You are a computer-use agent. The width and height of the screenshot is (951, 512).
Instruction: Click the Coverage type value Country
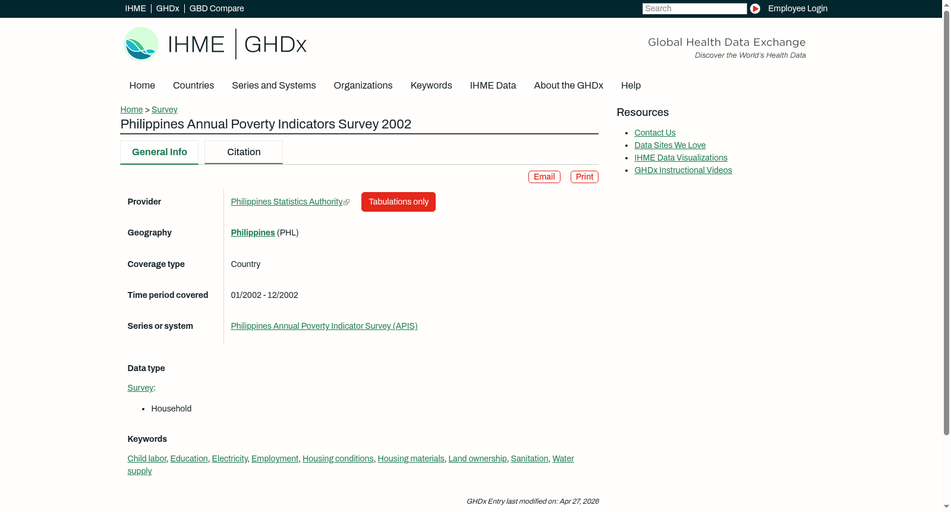coord(245,264)
